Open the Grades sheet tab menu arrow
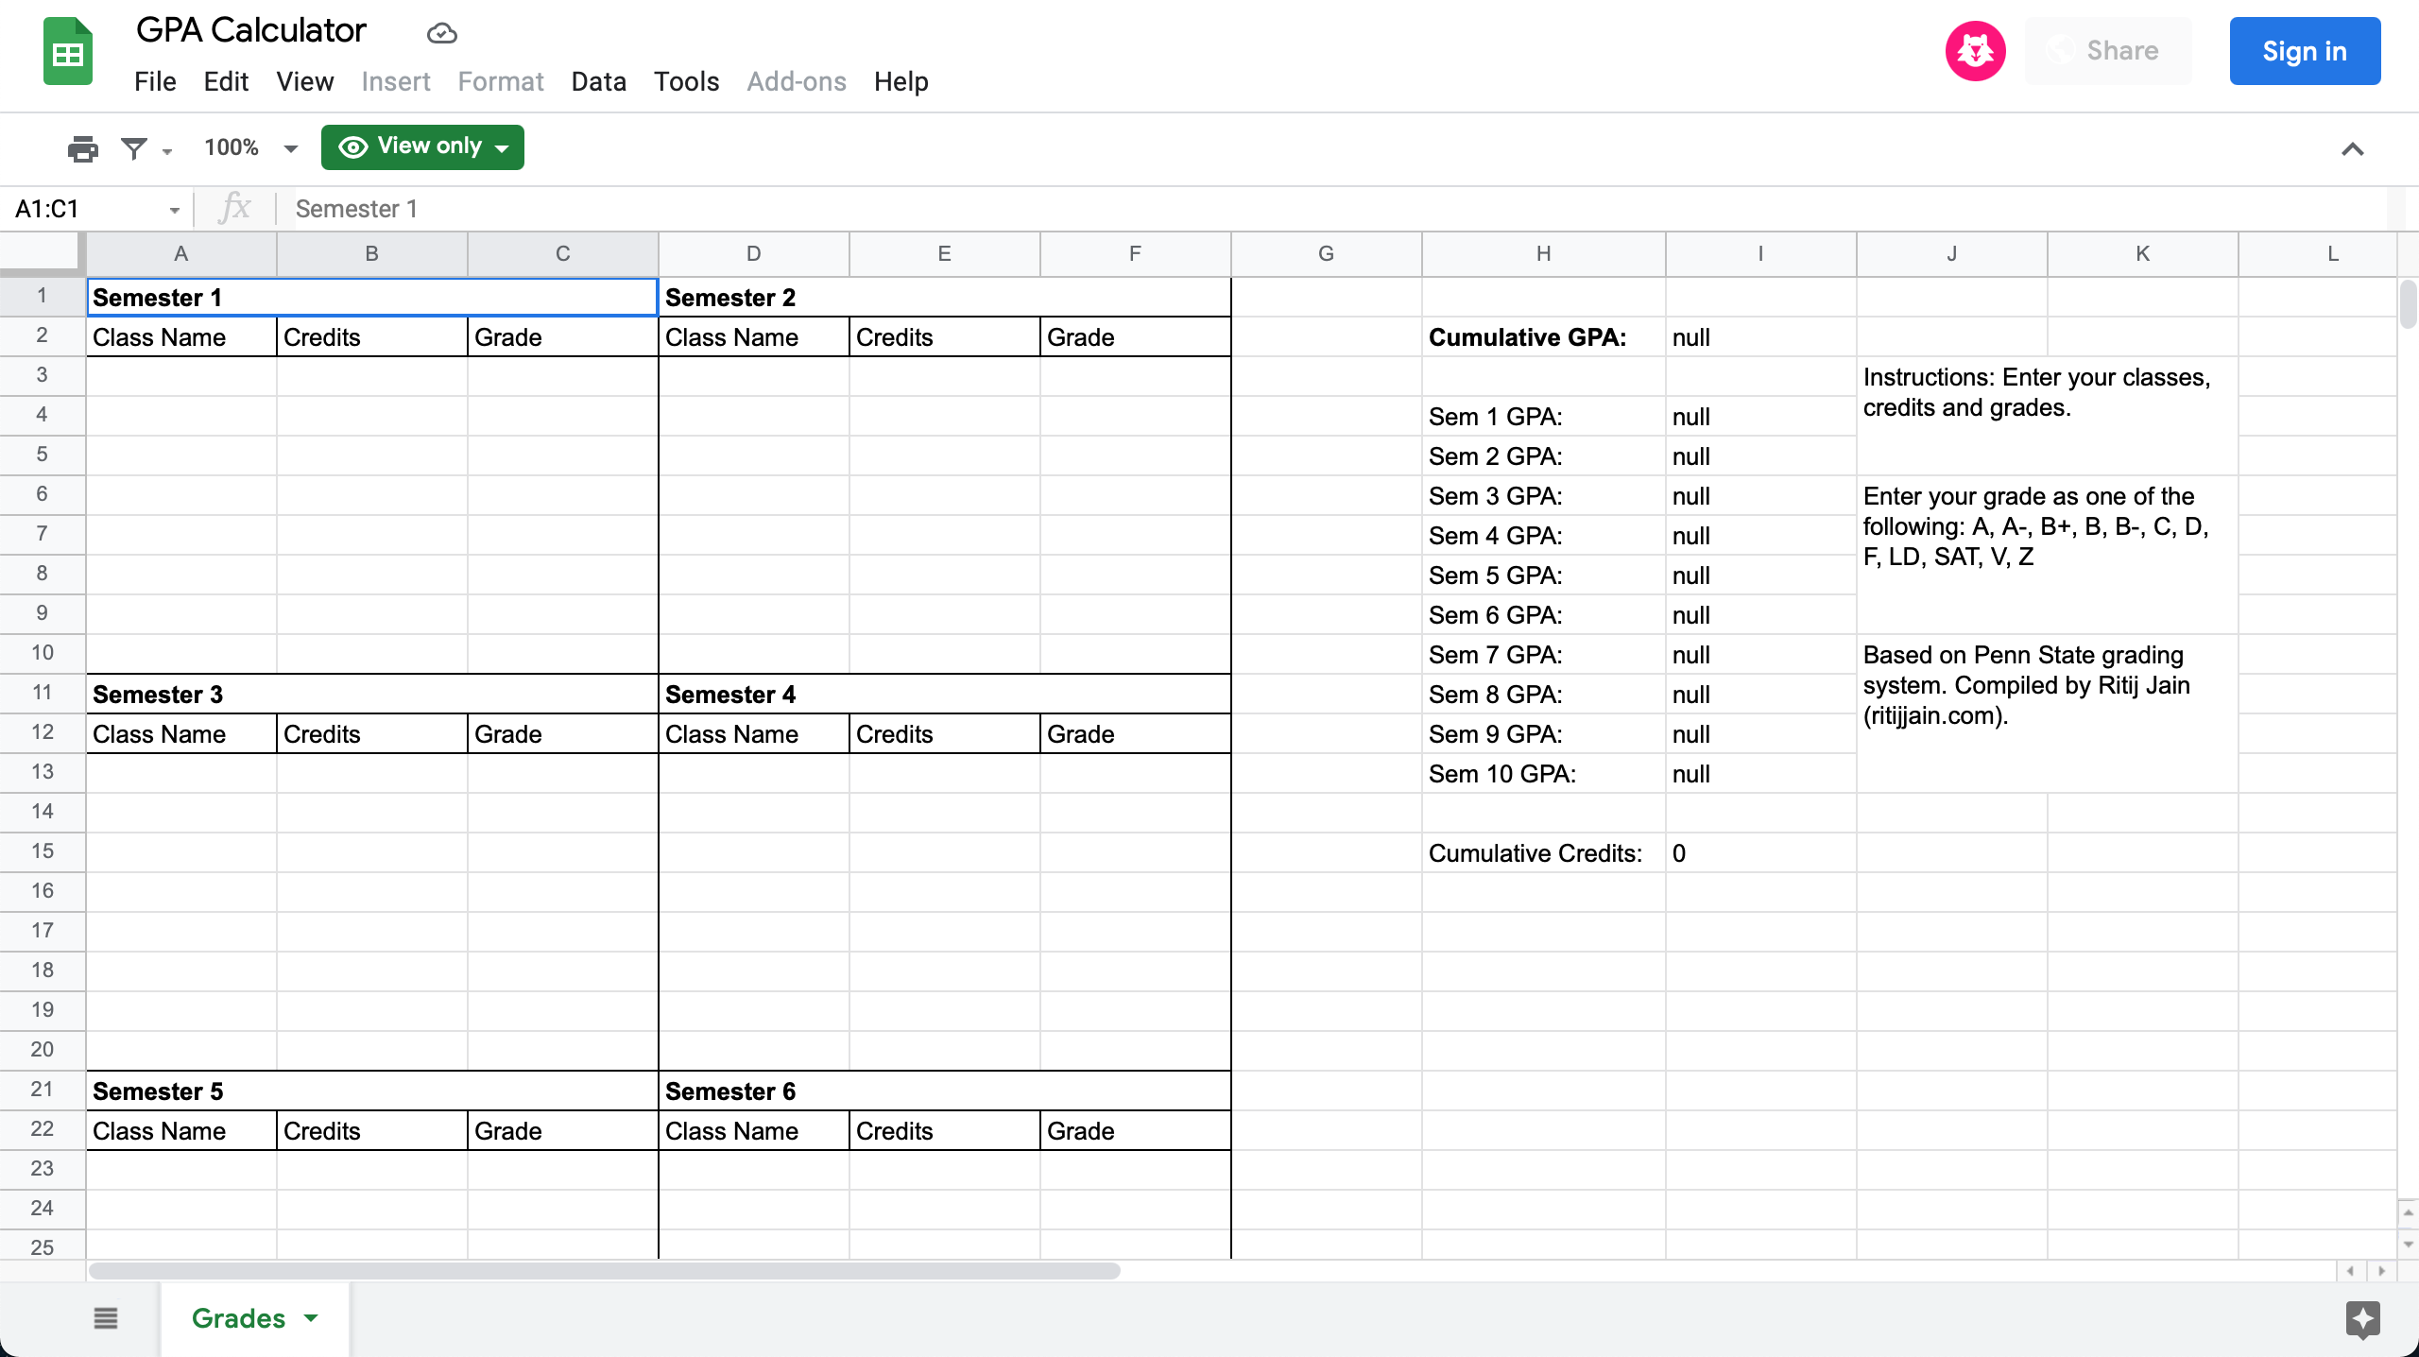Screen dimensions: 2419x1357 311,1317
